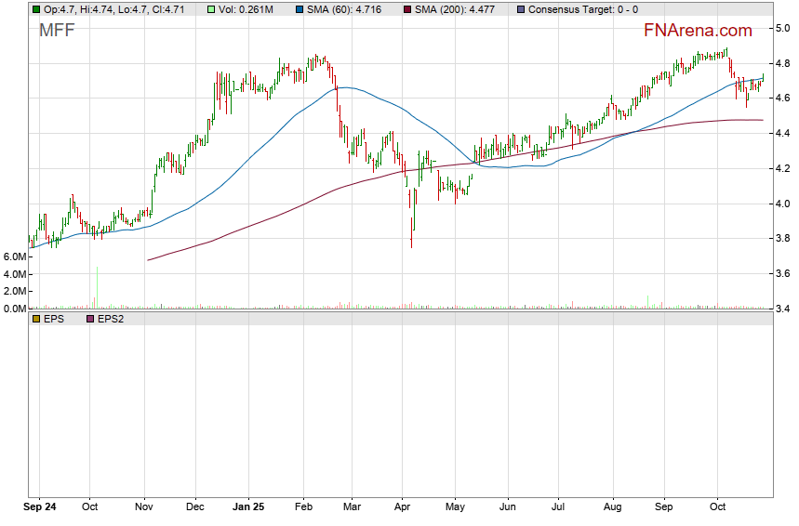Click the purple EPS2 legend swatch
The height and width of the screenshot is (526, 799).
90,318
